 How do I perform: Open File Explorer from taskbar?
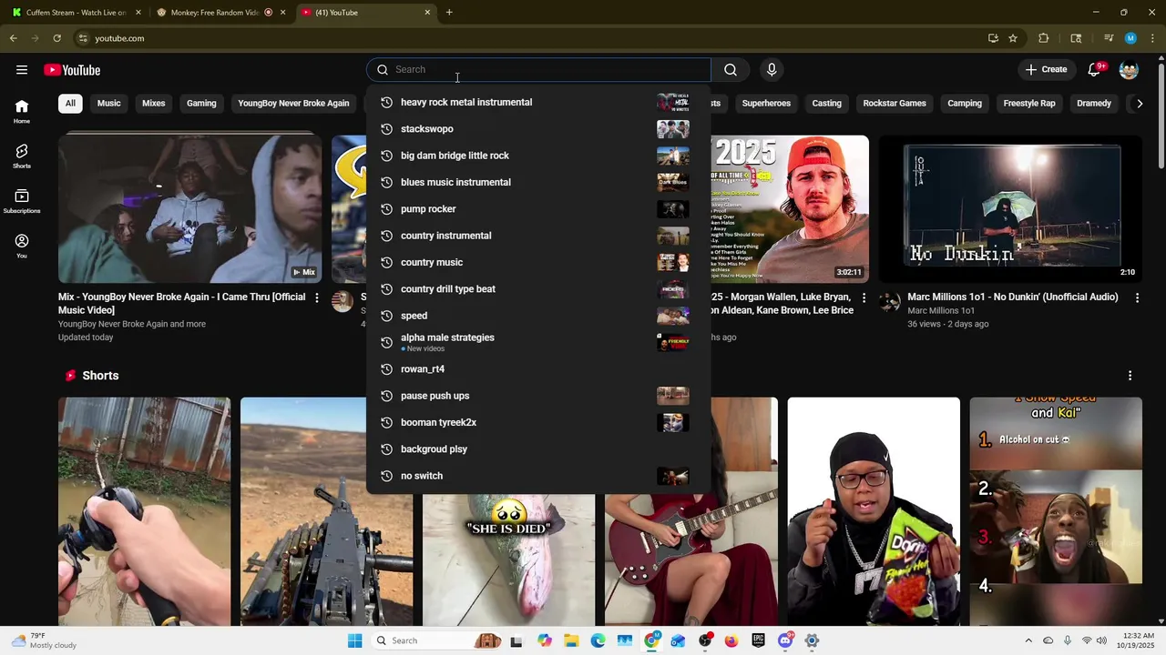(x=571, y=640)
